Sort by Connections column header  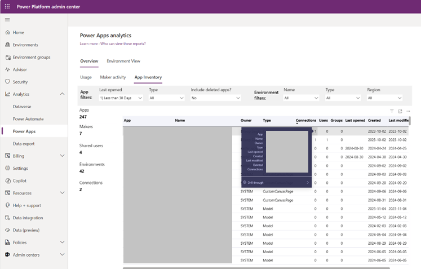(306, 120)
